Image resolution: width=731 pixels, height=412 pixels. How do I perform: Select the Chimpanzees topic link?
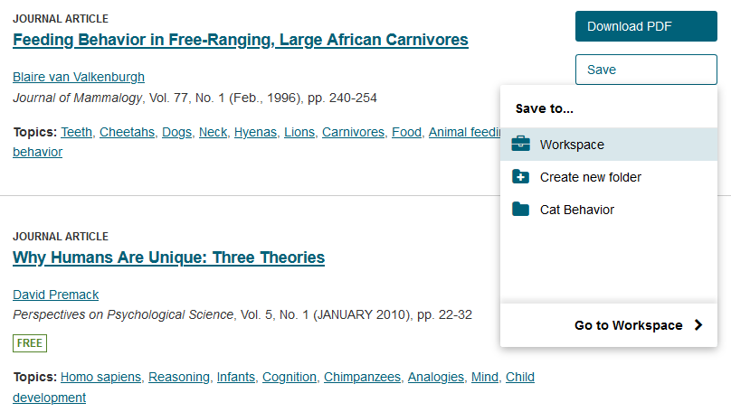(x=362, y=377)
